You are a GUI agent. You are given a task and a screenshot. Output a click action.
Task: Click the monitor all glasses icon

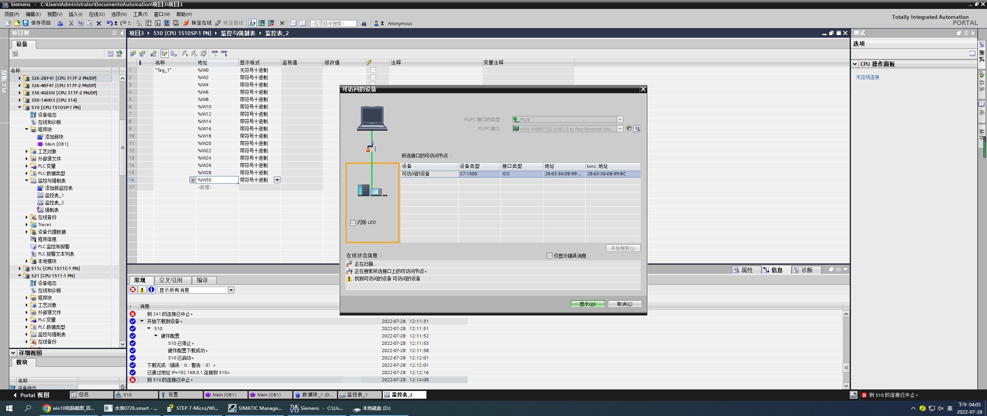[x=214, y=54]
